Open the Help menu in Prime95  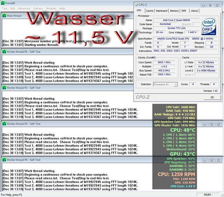coord(62,8)
